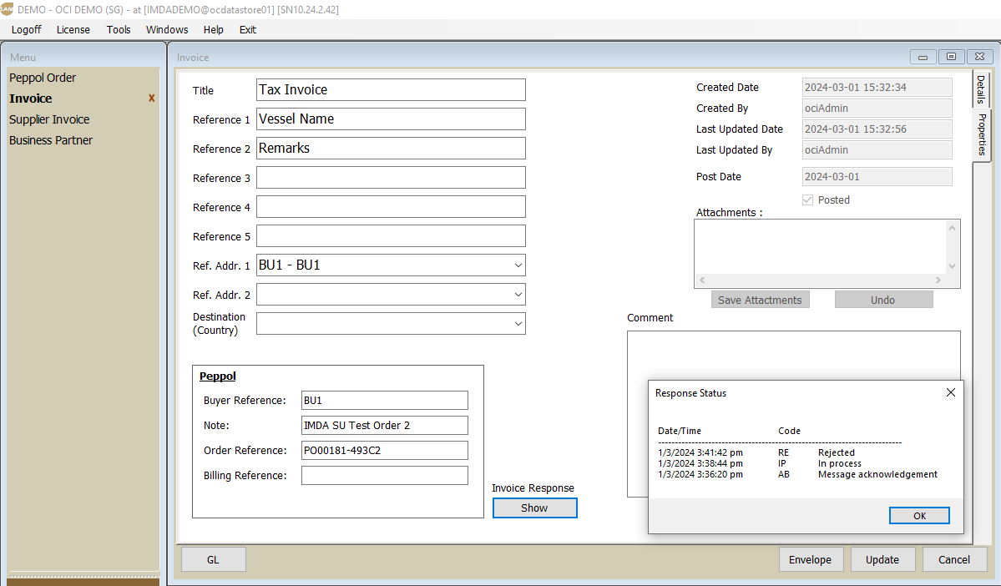Open Supplier Invoice from the side menu
This screenshot has height=586, width=1001.
pos(49,119)
